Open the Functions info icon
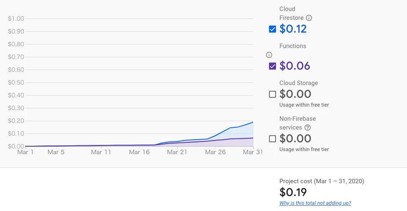407x211 pixels. (x=269, y=55)
